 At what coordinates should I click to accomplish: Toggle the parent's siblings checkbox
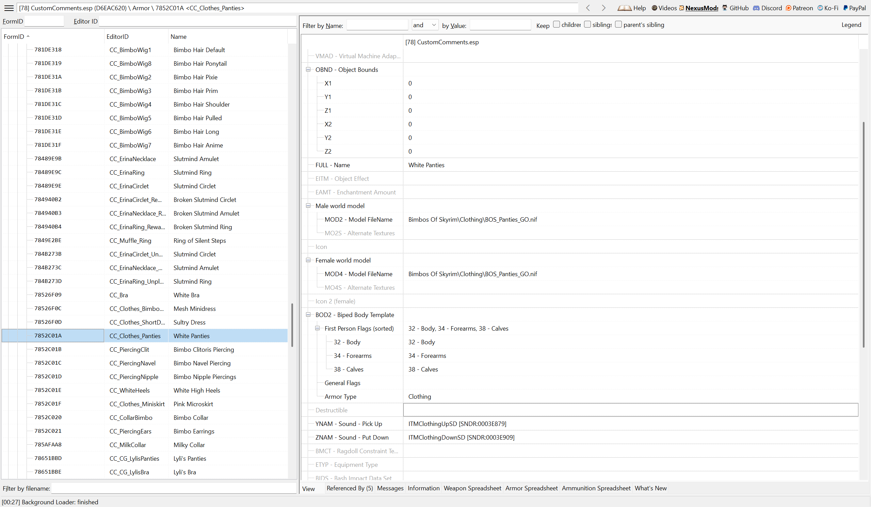tap(618, 25)
